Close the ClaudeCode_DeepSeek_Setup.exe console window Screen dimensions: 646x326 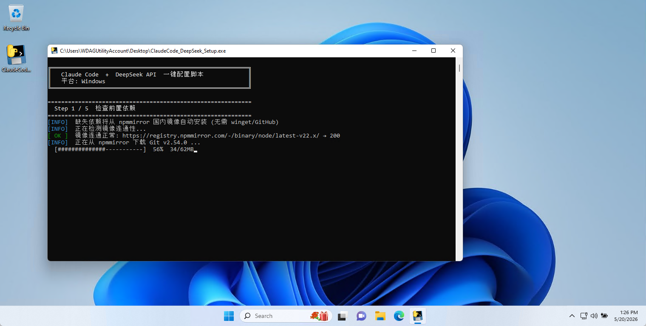453,51
